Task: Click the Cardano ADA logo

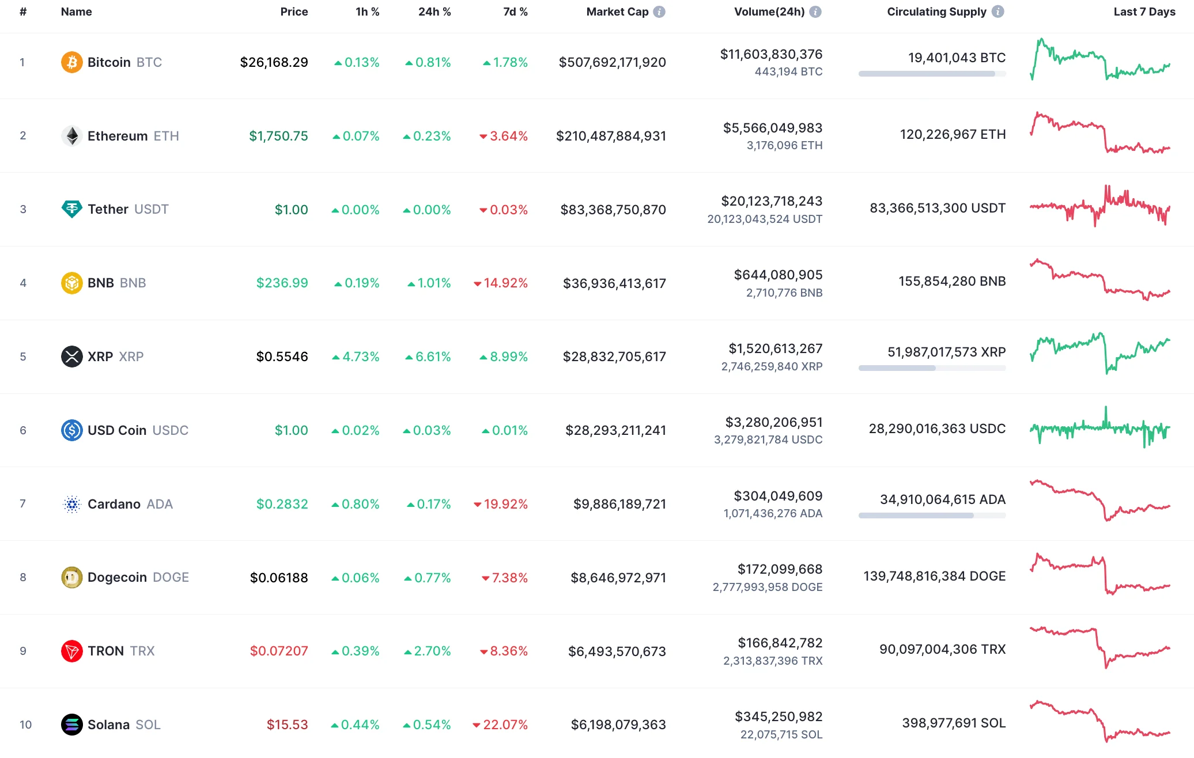Action: 71,504
